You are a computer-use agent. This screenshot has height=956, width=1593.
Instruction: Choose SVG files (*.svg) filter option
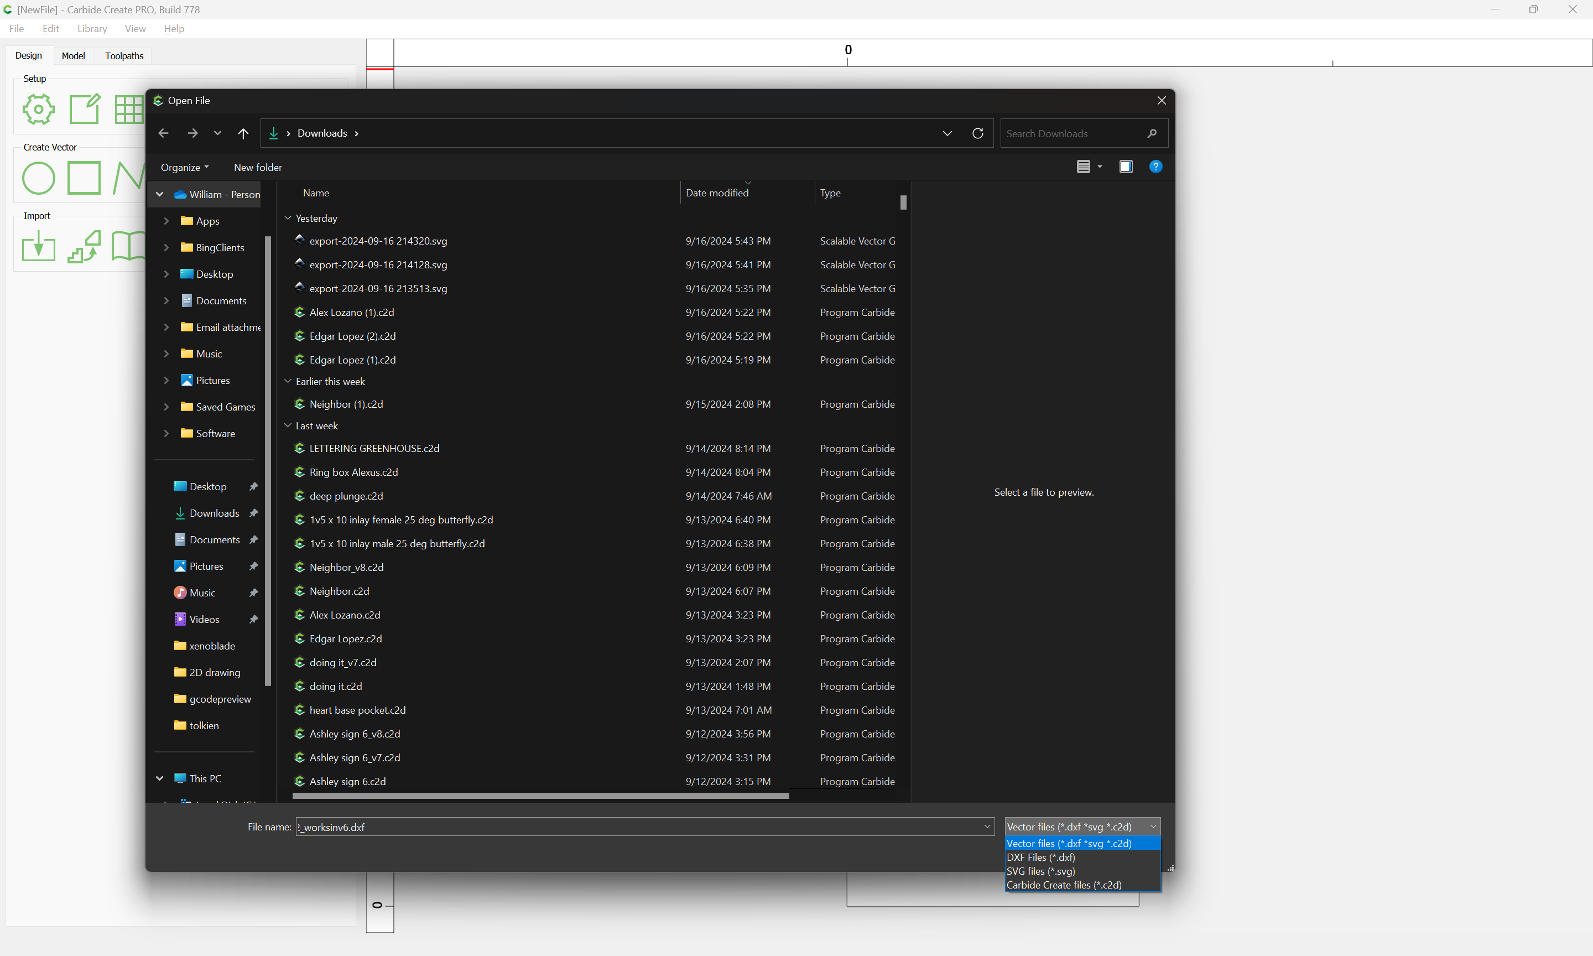[x=1040, y=871]
